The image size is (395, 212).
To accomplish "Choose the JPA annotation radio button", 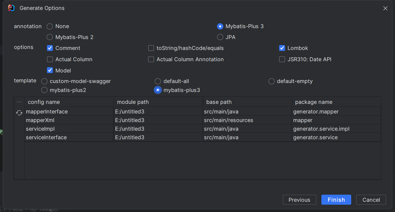I will pos(220,37).
